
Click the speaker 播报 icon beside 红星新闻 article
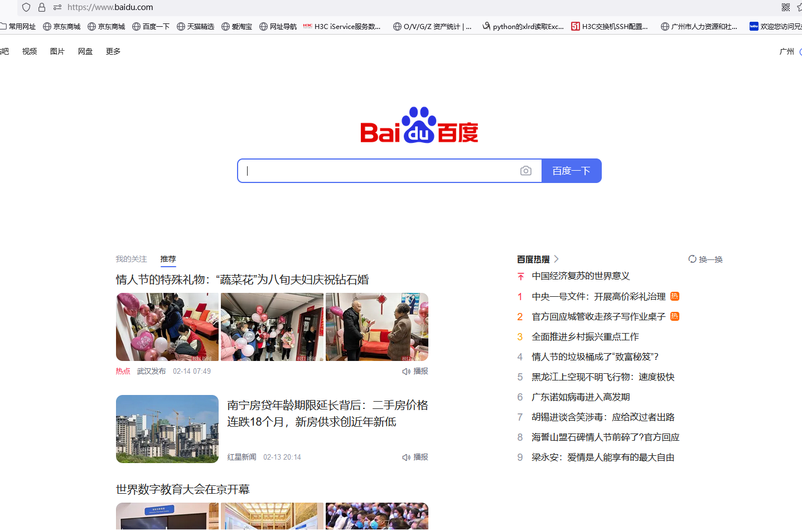click(406, 457)
